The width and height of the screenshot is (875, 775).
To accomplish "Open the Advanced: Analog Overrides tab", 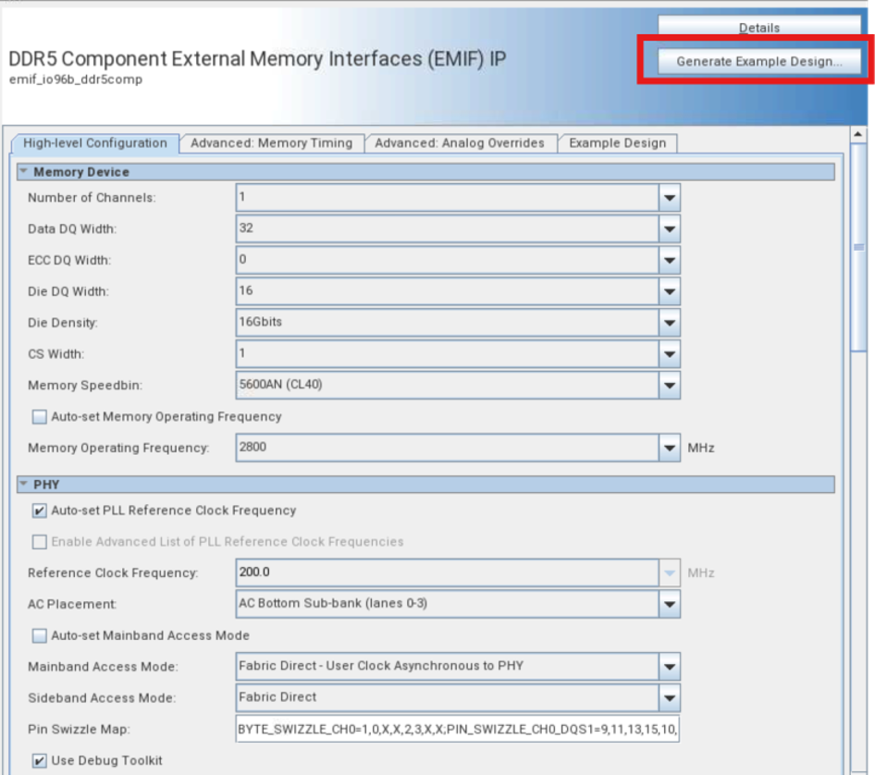I will click(x=460, y=143).
